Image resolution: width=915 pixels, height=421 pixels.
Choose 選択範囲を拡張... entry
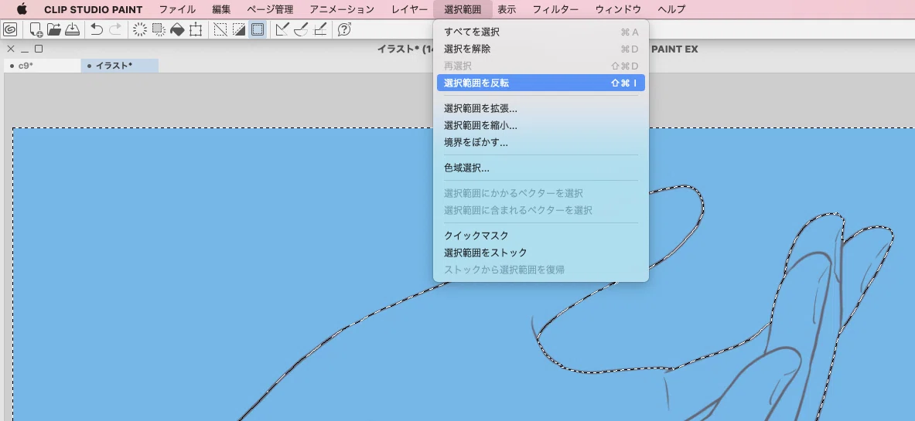[x=541, y=108]
